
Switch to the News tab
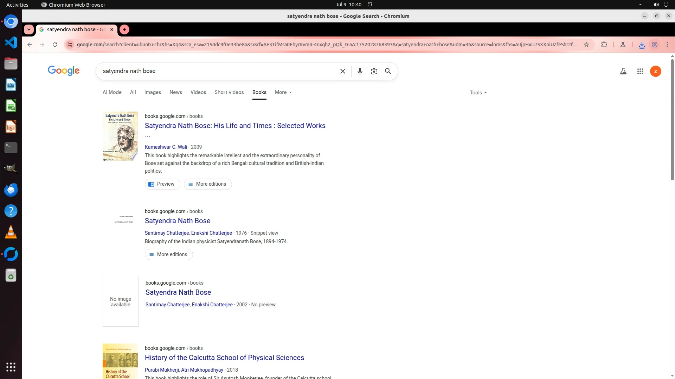coord(175,92)
